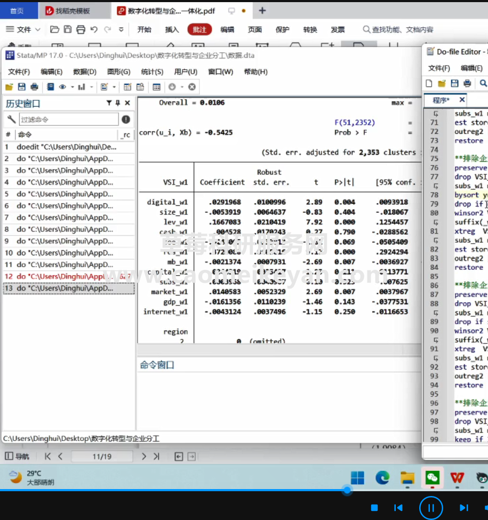Click the filter funnel icon in History window
This screenshot has width=488, height=520.
coord(109,103)
